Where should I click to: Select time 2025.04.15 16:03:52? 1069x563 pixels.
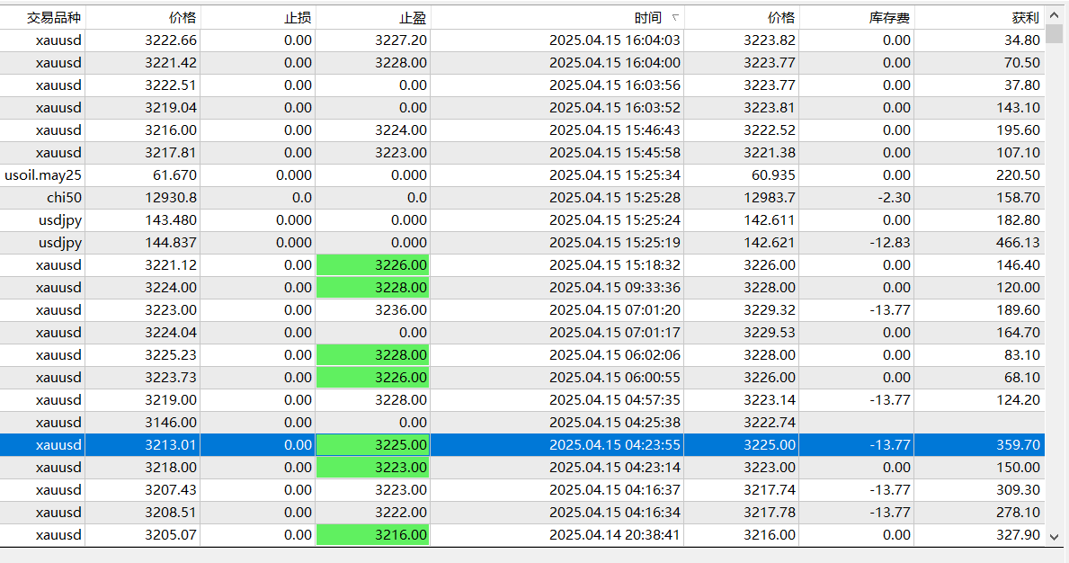point(614,108)
